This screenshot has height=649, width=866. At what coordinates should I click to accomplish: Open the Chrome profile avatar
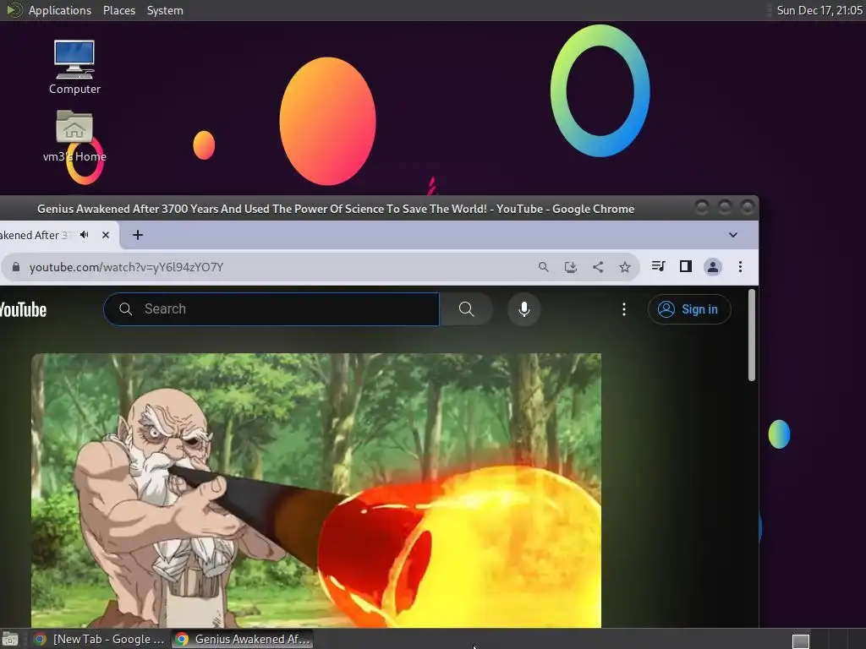[x=713, y=267]
